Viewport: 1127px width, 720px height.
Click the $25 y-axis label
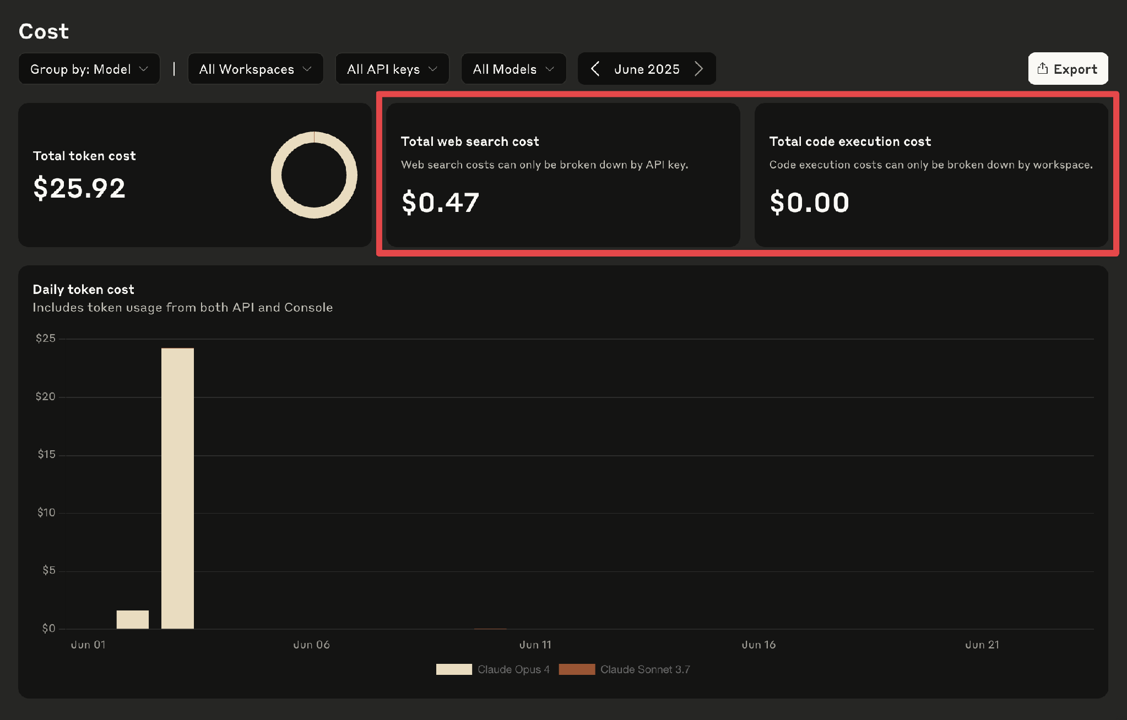click(46, 338)
